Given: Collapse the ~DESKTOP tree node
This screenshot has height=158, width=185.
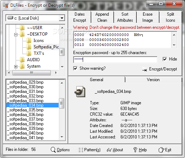Looking at the screenshot, I should pos(16,35).
